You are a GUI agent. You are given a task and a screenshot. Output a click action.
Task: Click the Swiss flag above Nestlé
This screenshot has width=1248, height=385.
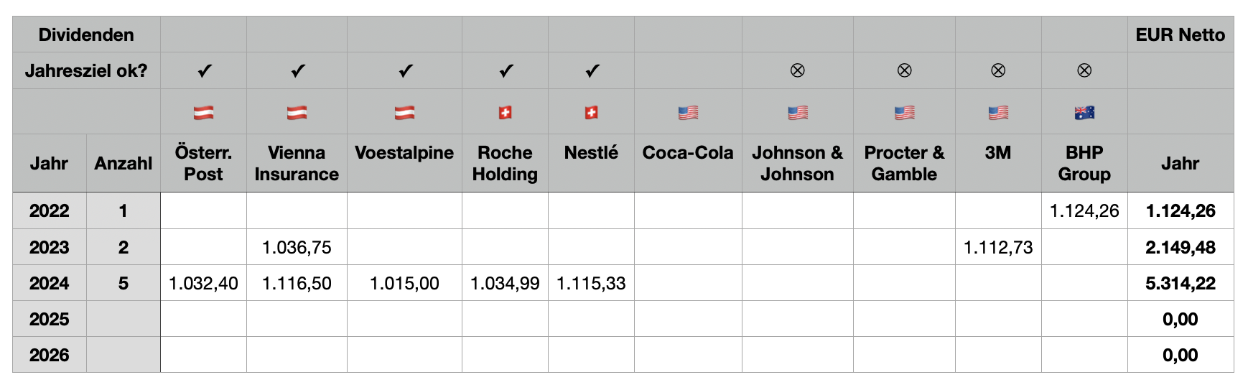[x=591, y=112]
